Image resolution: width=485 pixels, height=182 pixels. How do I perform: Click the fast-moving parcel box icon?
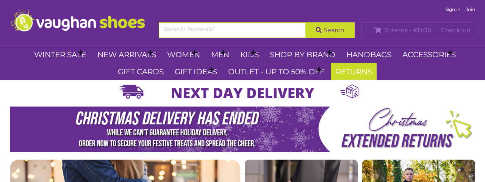349,91
